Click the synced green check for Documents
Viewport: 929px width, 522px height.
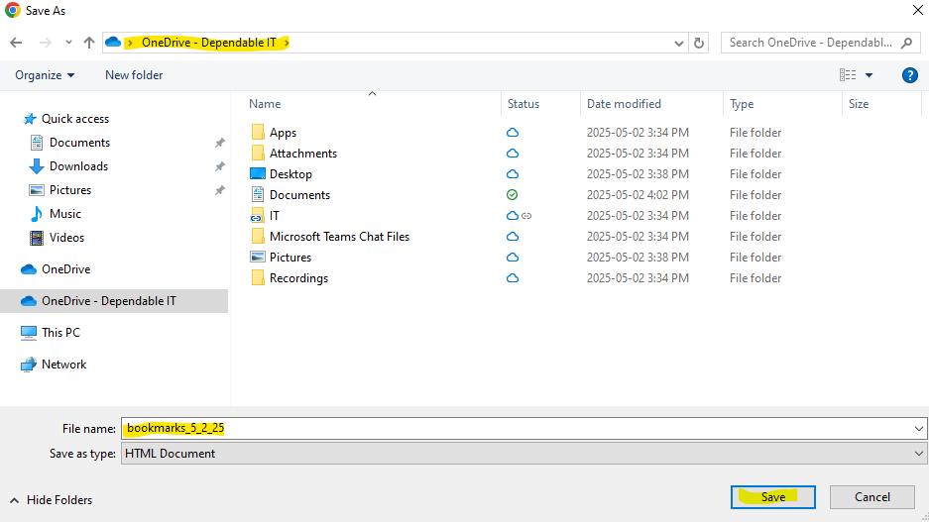[x=513, y=195]
